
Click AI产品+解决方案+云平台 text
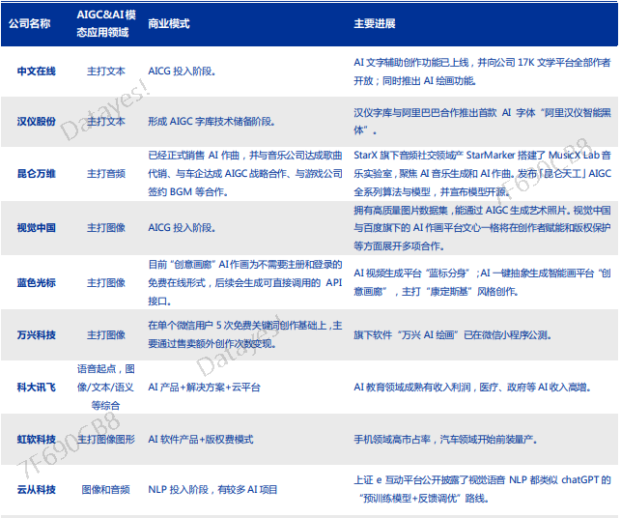click(205, 388)
